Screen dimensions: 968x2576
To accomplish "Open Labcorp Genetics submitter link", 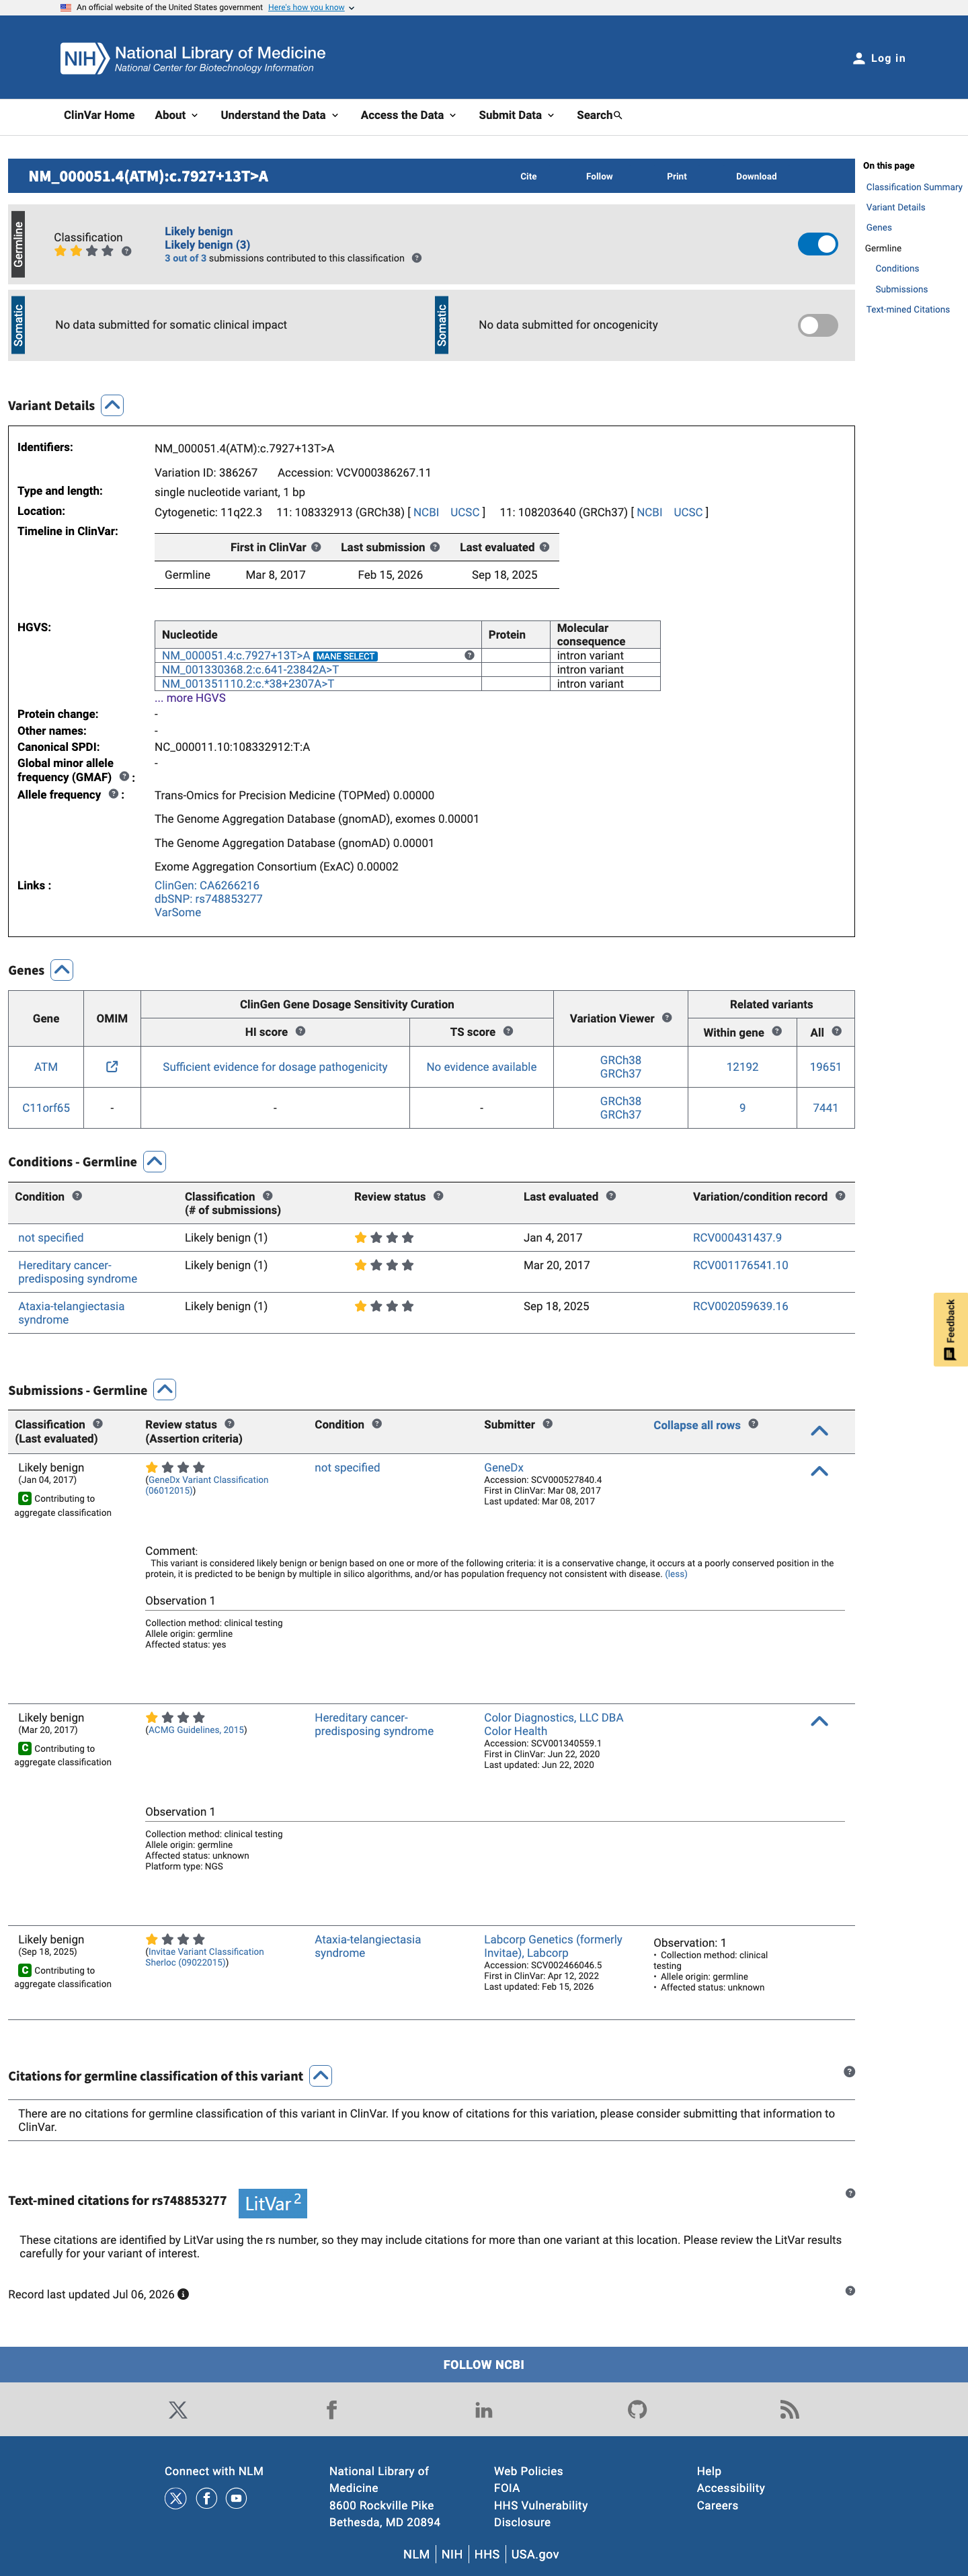I will [553, 1946].
